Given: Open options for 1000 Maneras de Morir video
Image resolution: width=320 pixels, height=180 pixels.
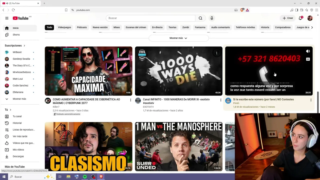Looking at the screenshot, I should point(220,100).
